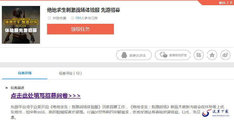
Task: Share to Weibo using the eye-shaped icon
Action: tap(225, 55)
